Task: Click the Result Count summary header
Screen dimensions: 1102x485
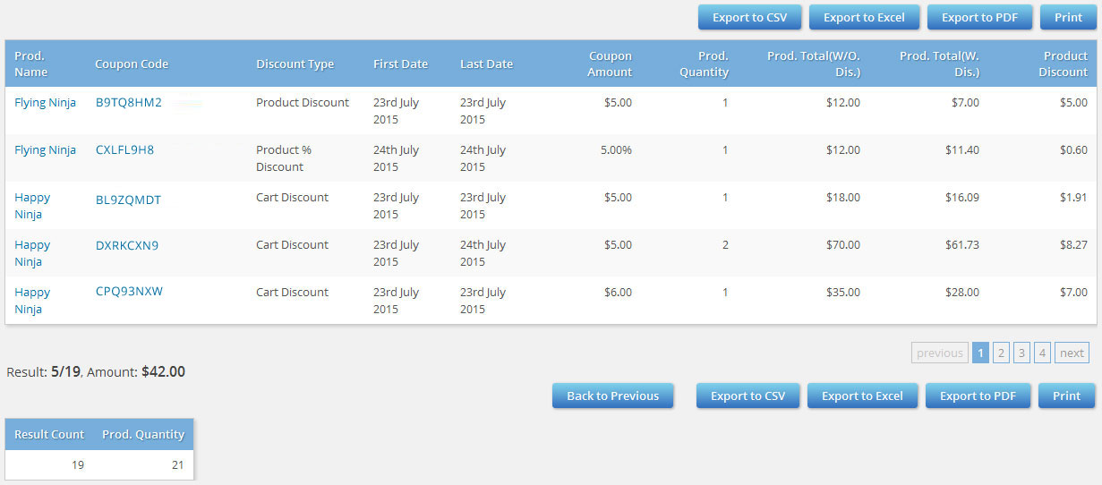Action: pos(49,434)
